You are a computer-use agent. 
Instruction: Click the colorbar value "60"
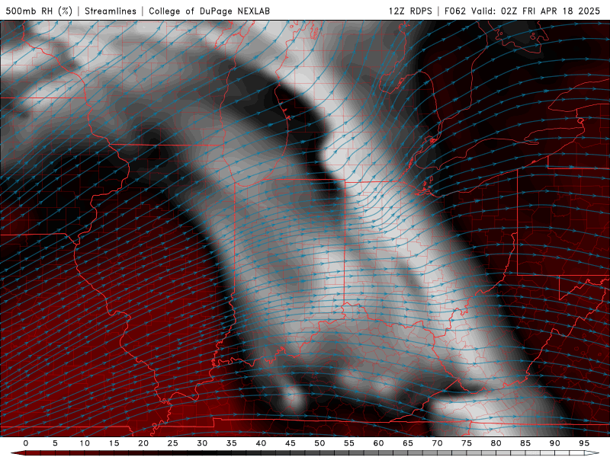point(378,443)
